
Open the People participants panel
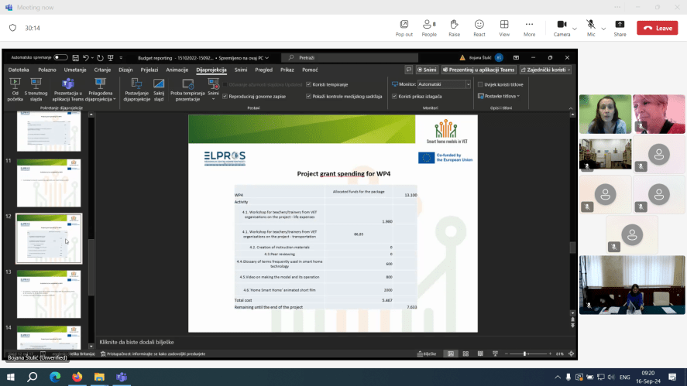click(429, 28)
